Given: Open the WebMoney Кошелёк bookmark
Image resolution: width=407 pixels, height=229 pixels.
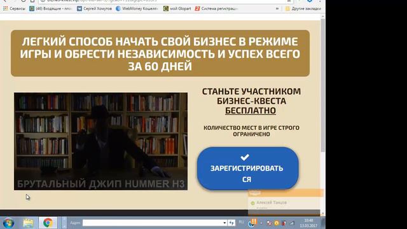Looking at the screenshot, I should (137, 8).
